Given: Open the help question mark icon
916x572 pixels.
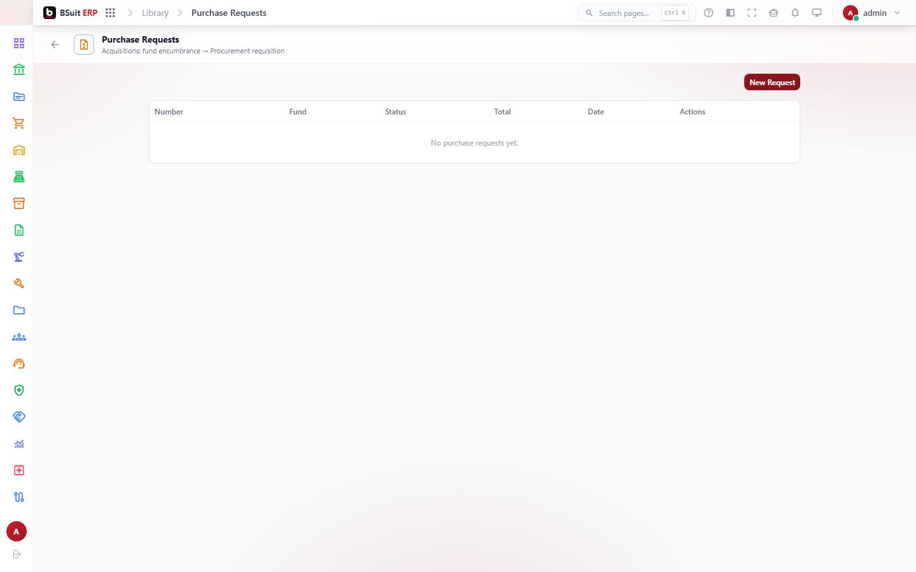Looking at the screenshot, I should pos(709,13).
